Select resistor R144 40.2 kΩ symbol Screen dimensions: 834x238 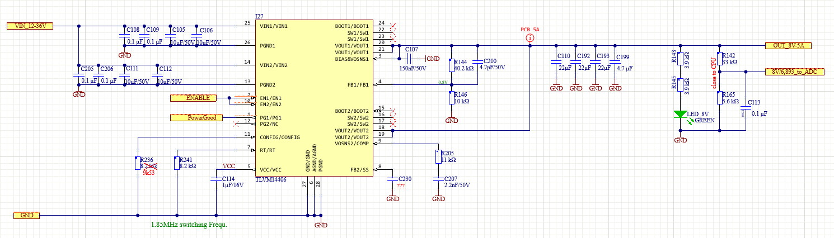pyautogui.click(x=451, y=65)
